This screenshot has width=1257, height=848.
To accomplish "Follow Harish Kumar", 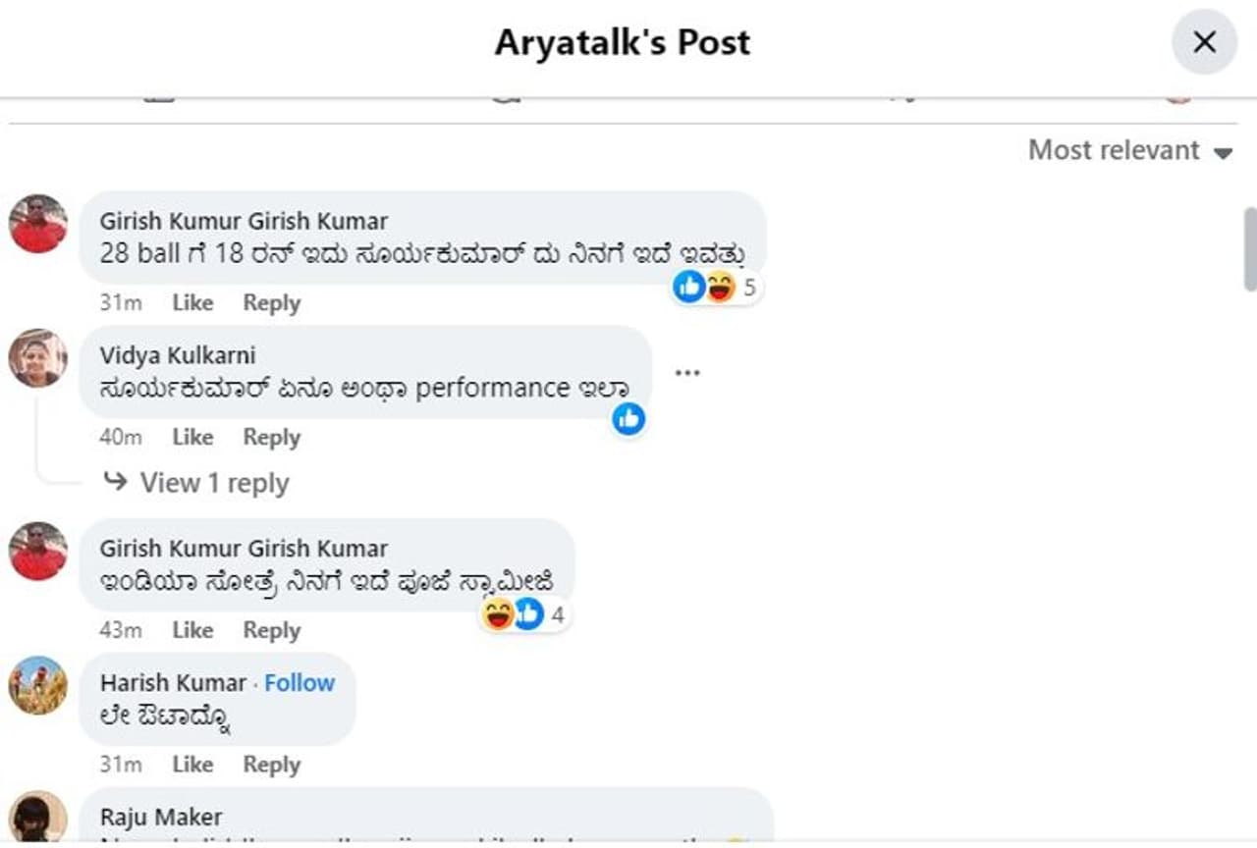I will (x=300, y=682).
